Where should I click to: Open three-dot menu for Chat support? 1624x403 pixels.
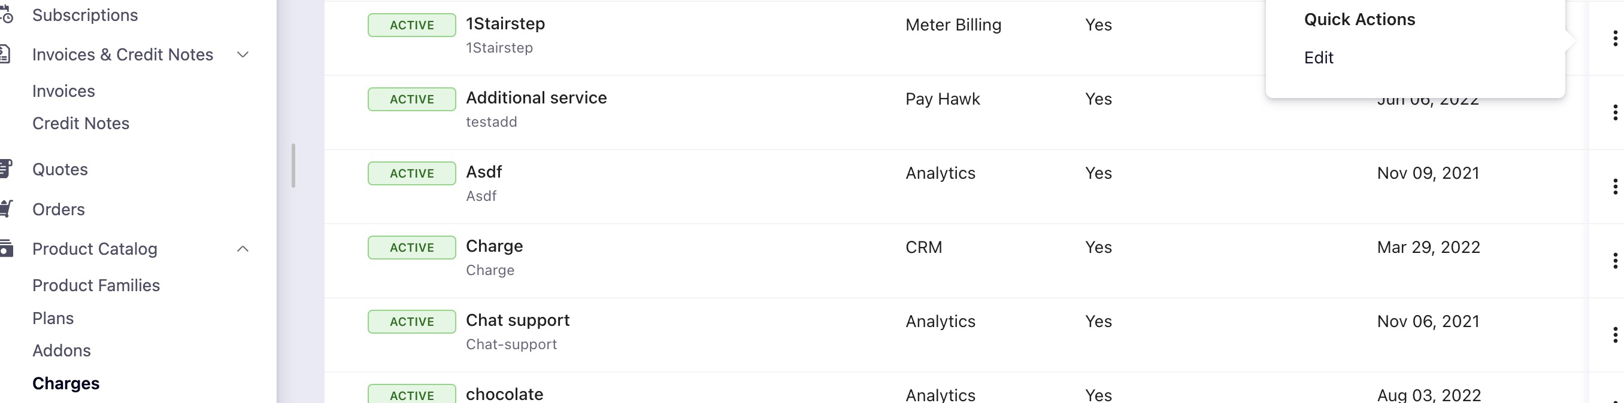point(1614,335)
